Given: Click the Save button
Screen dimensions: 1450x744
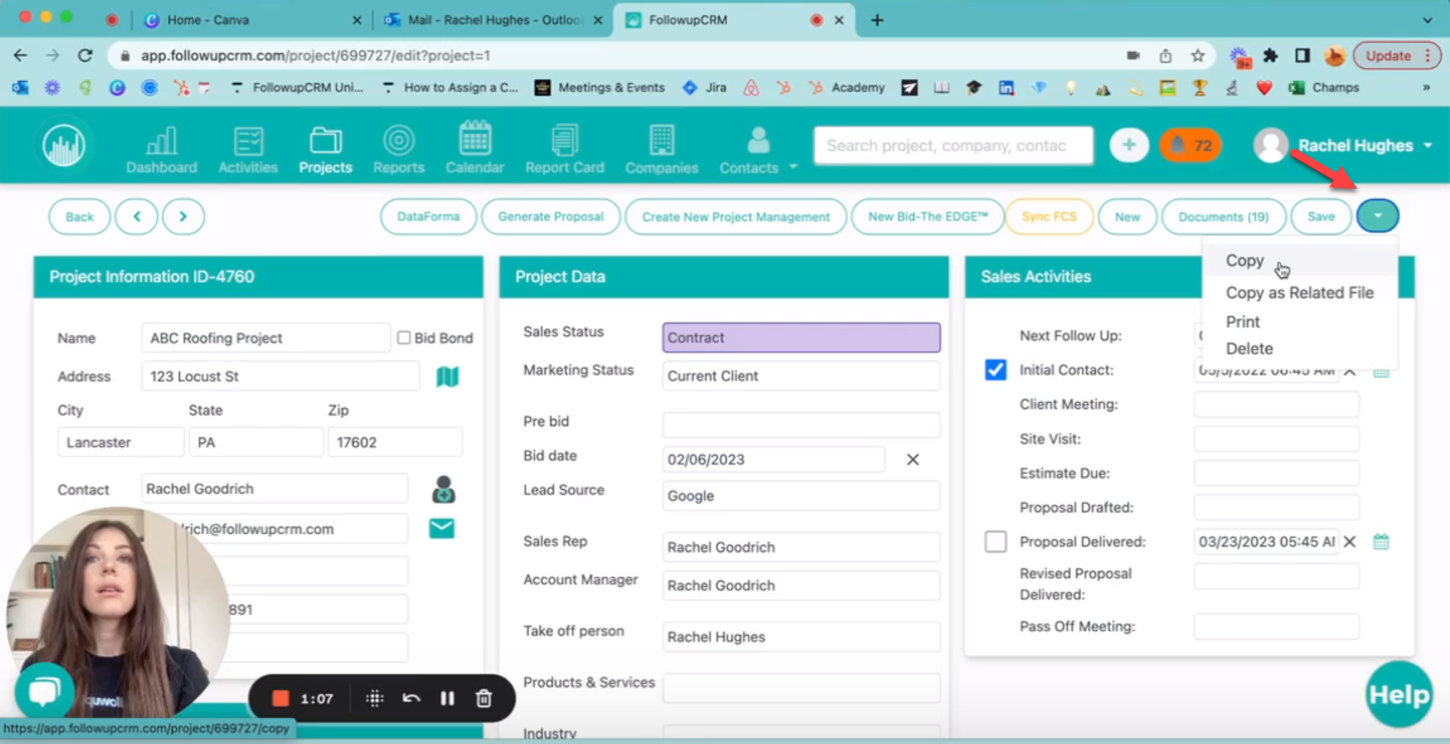Looking at the screenshot, I should click(x=1321, y=217).
